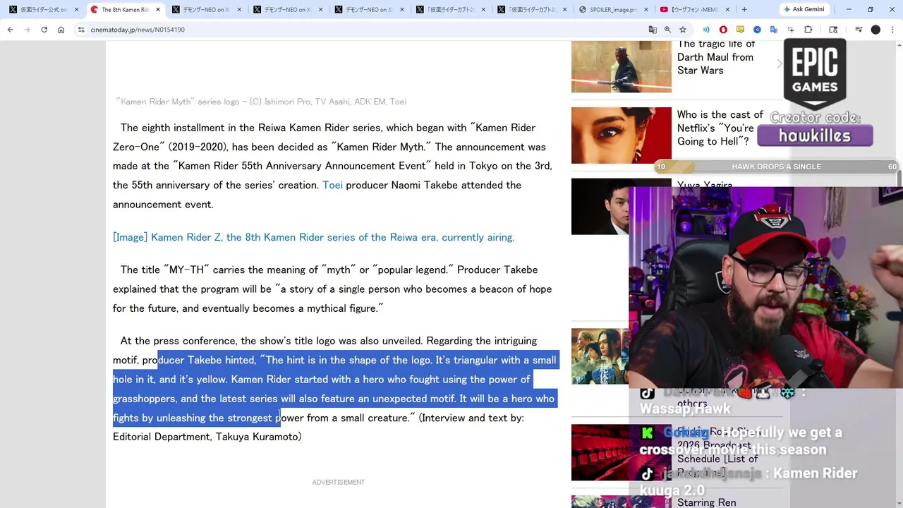Switch to the first デモンザーNEO on X tab
The height and width of the screenshot is (508, 903).
[206, 9]
